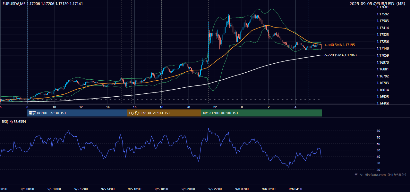Image resolution: width=410 pixels, height=192 pixels.
Task: Click the 9/5 16:00 date label
Action: 135,189
